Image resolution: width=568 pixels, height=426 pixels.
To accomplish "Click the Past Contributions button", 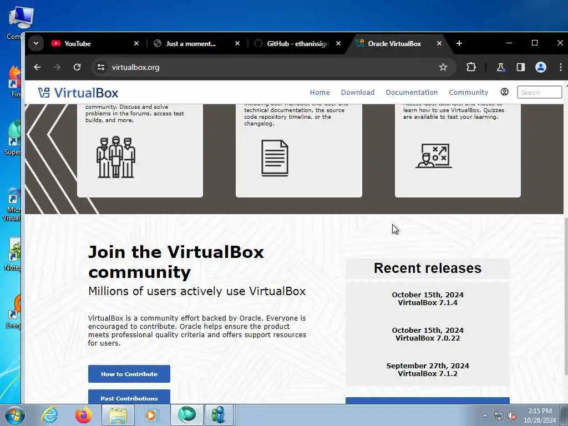I will pyautogui.click(x=129, y=397).
